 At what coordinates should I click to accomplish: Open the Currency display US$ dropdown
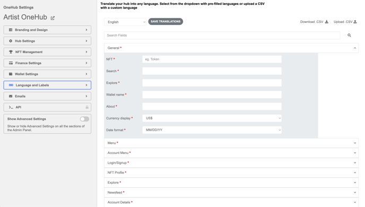[212, 118]
